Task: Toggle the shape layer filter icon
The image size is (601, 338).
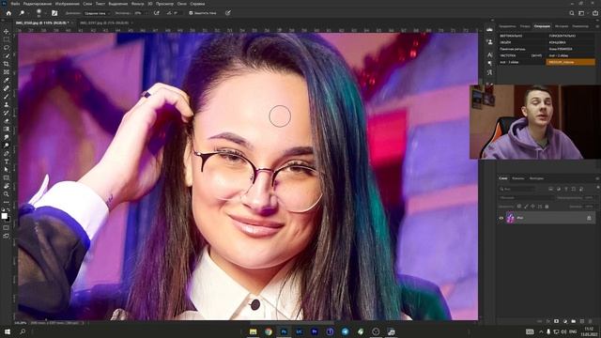Action: (574, 189)
